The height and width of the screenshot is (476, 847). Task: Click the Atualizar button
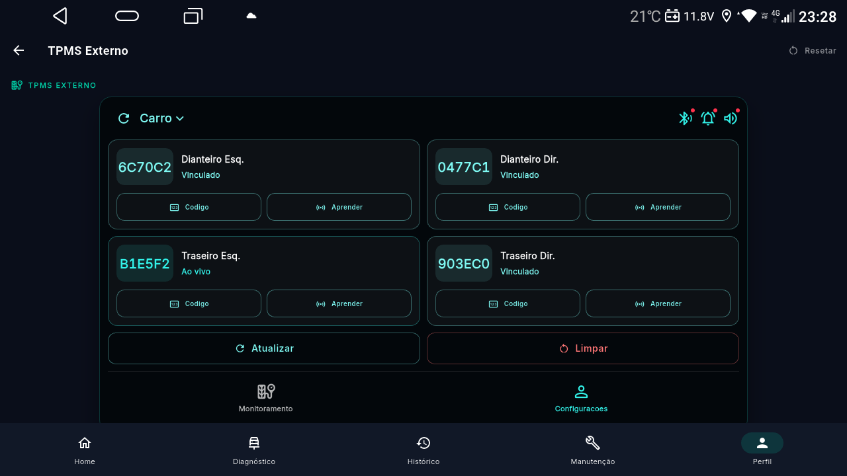coord(264,348)
